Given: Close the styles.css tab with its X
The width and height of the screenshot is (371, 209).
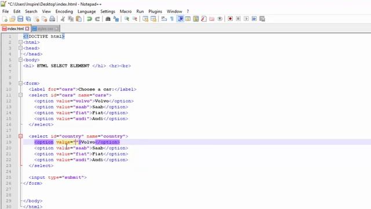Looking at the screenshot, I should click(x=56, y=28).
